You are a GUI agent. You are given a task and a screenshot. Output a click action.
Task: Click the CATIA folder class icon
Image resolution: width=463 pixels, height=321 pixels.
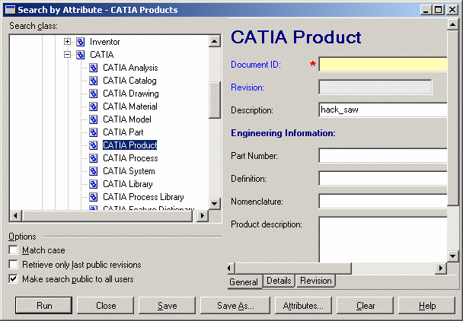coord(80,55)
